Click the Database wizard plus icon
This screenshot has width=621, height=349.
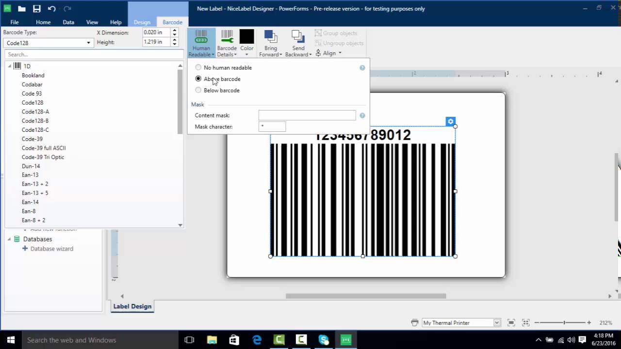(25, 248)
